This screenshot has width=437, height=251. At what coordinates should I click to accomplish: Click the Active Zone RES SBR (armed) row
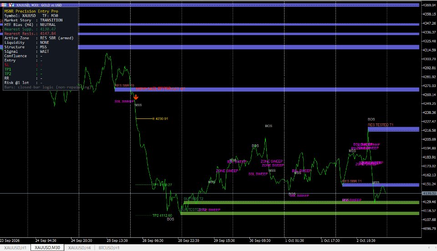point(39,38)
